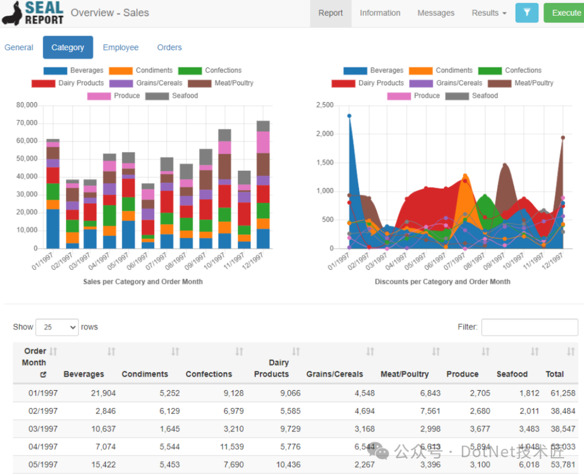Click the blue filter funnel icon button
This screenshot has width=584, height=475.
527,13
